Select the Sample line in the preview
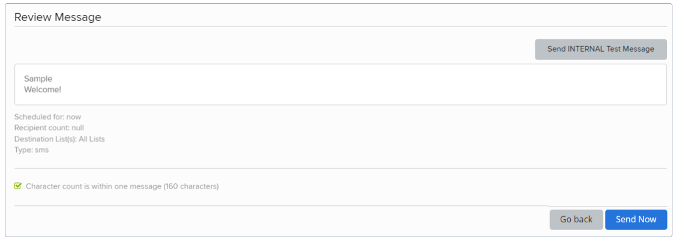The image size is (676, 242). click(x=38, y=79)
